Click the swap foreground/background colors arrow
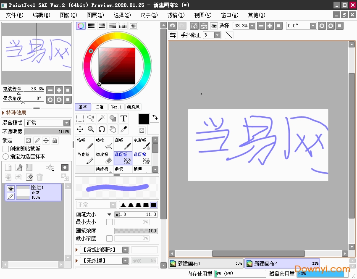The height and width of the screenshot is (279, 357). click(x=155, y=117)
